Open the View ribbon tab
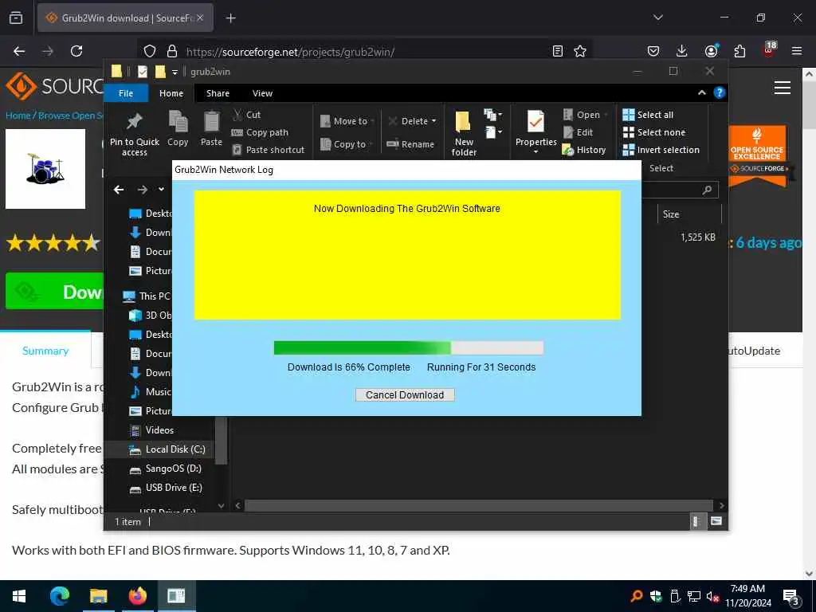The image size is (816, 612). (262, 93)
